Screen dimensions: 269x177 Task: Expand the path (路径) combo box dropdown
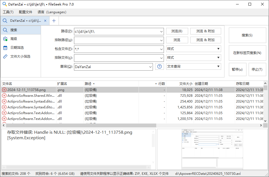[x=161, y=32]
